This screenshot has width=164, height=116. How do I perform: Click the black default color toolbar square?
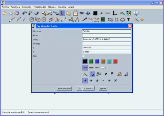[x=95, y=13]
